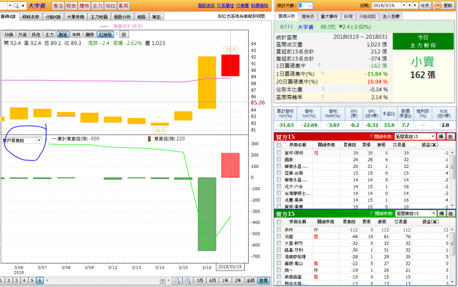Click the red 報告 button
This screenshot has height=287, width=458.
tap(71, 6)
